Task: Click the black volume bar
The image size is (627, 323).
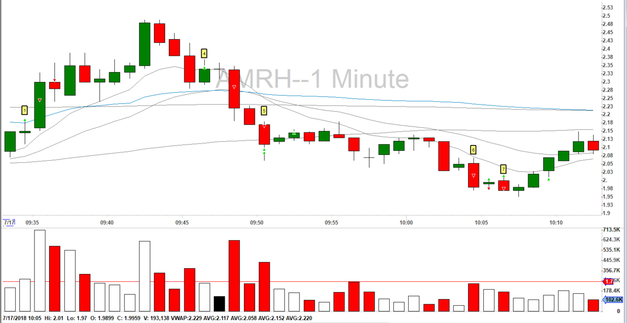Action: [219, 304]
